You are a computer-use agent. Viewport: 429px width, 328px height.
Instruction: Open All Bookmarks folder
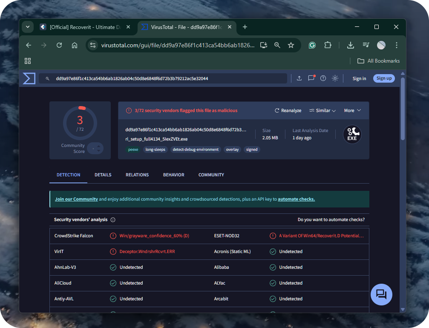point(379,61)
